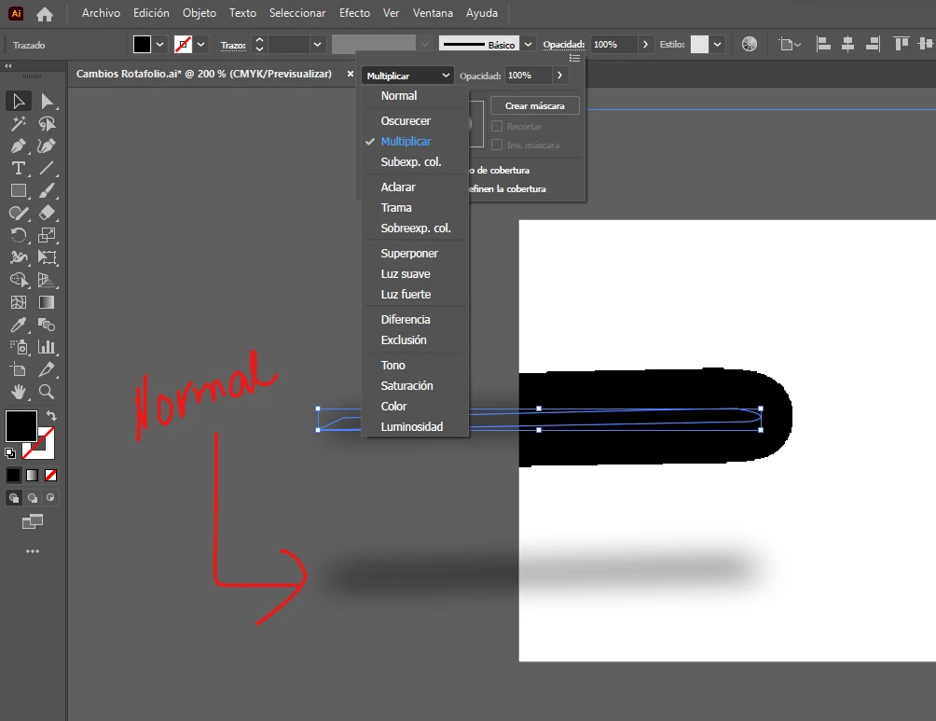Enable the Recortar checkbox
The width and height of the screenshot is (936, 721).
tap(497, 126)
